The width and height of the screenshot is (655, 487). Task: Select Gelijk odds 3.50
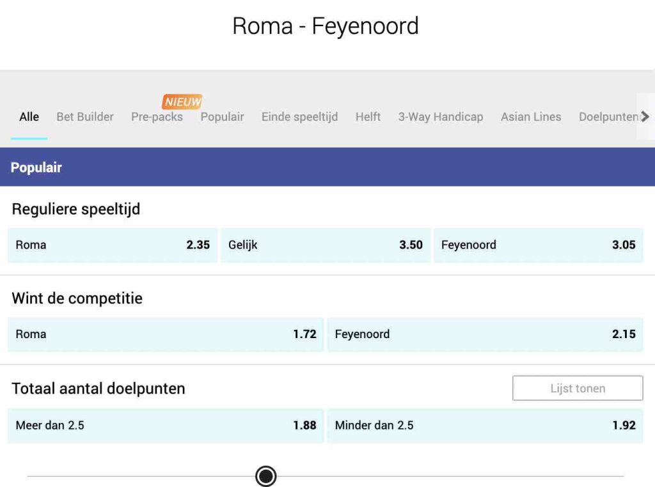[x=326, y=245]
